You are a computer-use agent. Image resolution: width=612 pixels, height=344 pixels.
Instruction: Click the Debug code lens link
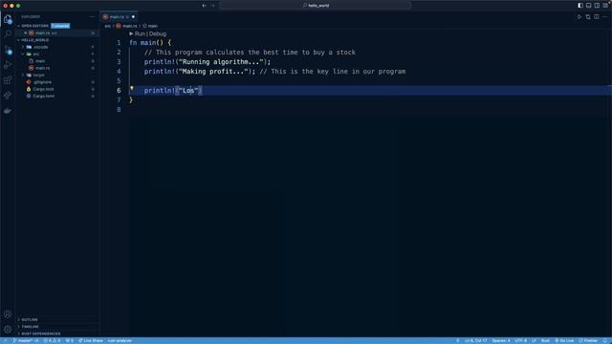[157, 34]
